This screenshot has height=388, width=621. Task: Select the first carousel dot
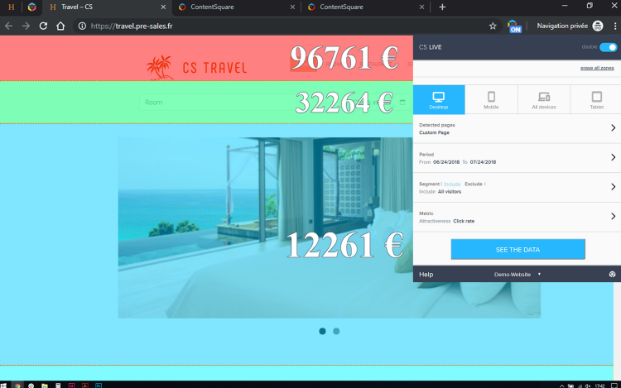(x=322, y=331)
